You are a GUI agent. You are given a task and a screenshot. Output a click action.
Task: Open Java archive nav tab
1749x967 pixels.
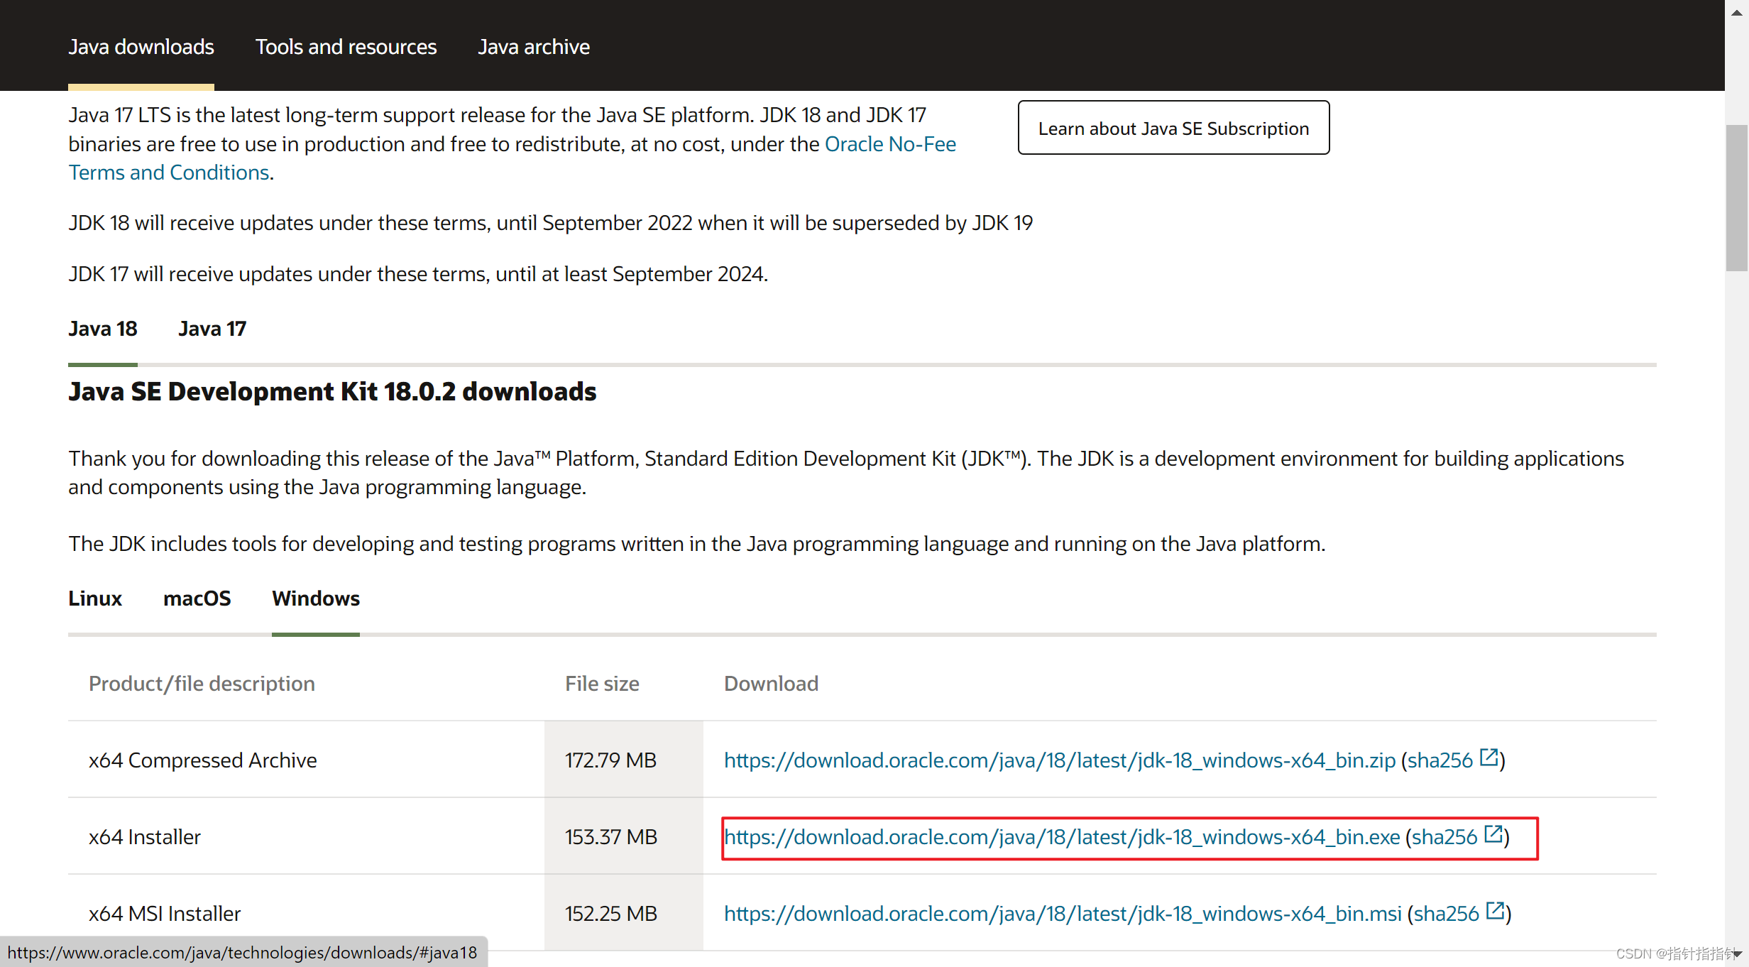tap(534, 47)
